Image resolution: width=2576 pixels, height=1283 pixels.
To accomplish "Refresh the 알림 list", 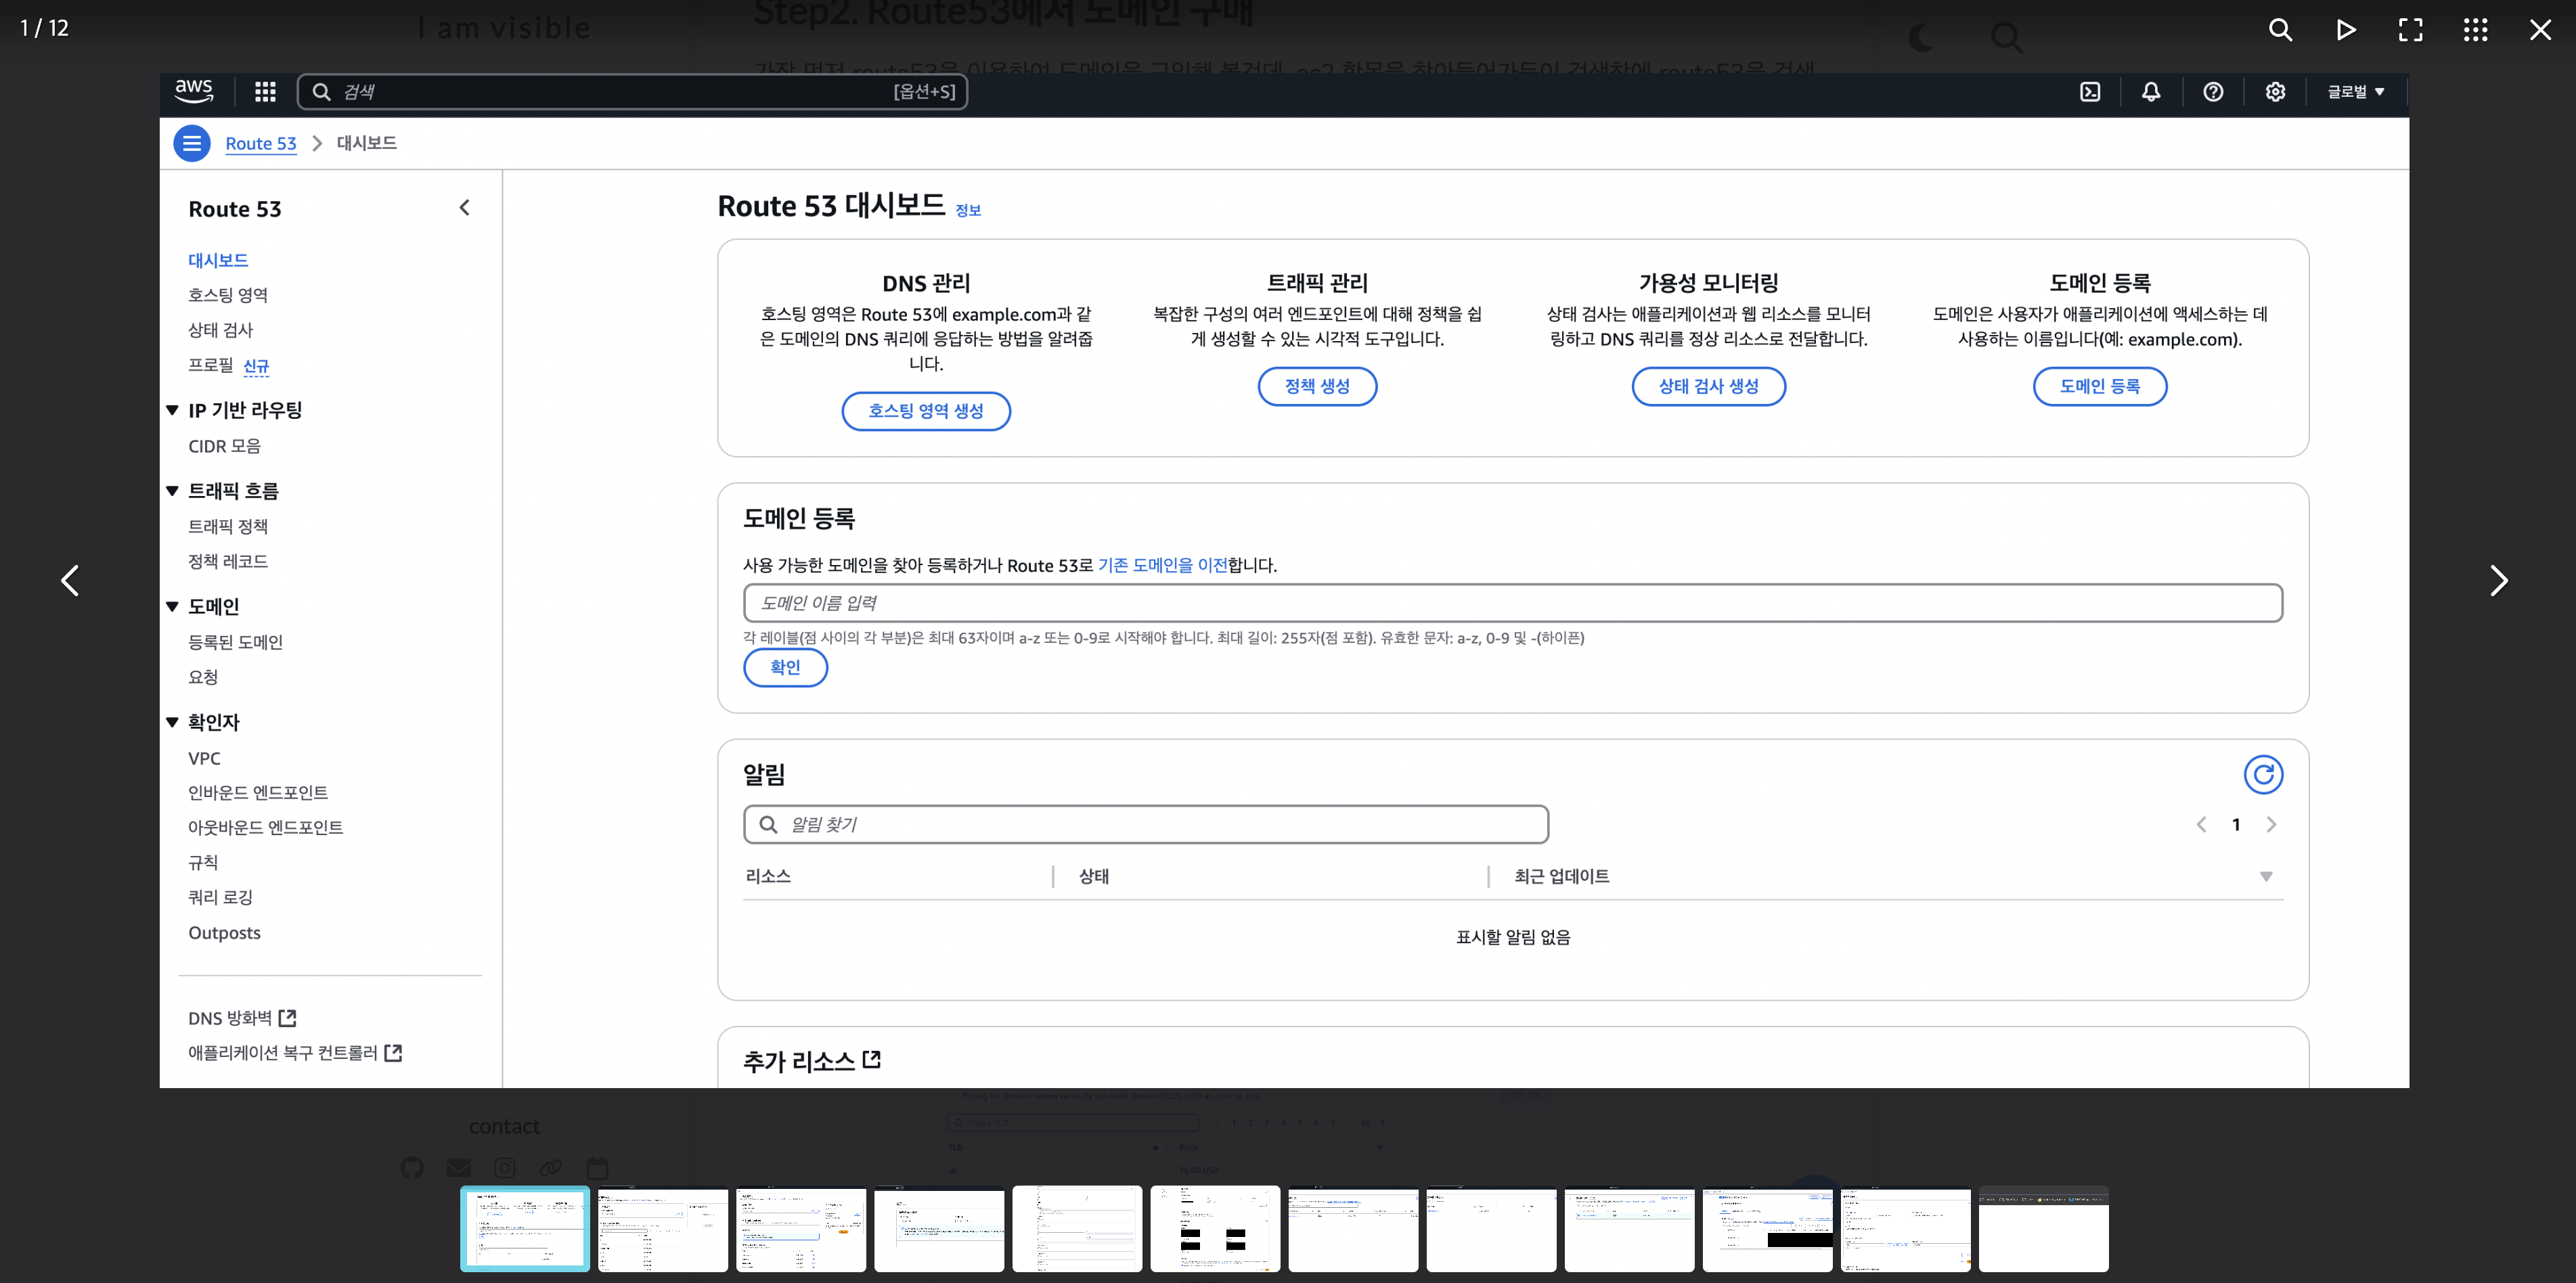I will [2263, 774].
